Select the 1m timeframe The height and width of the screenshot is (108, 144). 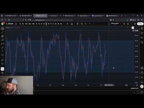[20, 24]
